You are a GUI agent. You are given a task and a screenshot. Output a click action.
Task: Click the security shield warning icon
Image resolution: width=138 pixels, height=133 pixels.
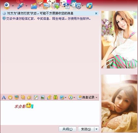click(4, 18)
